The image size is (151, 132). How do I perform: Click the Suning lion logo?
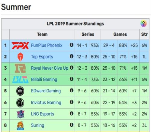coord(21,126)
